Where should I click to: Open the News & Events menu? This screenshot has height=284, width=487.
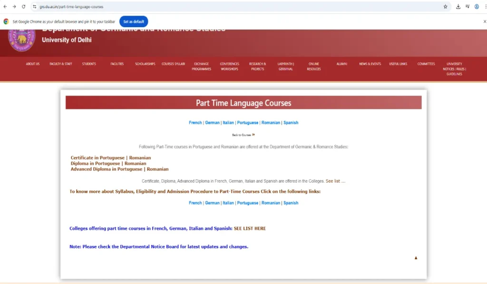(370, 64)
